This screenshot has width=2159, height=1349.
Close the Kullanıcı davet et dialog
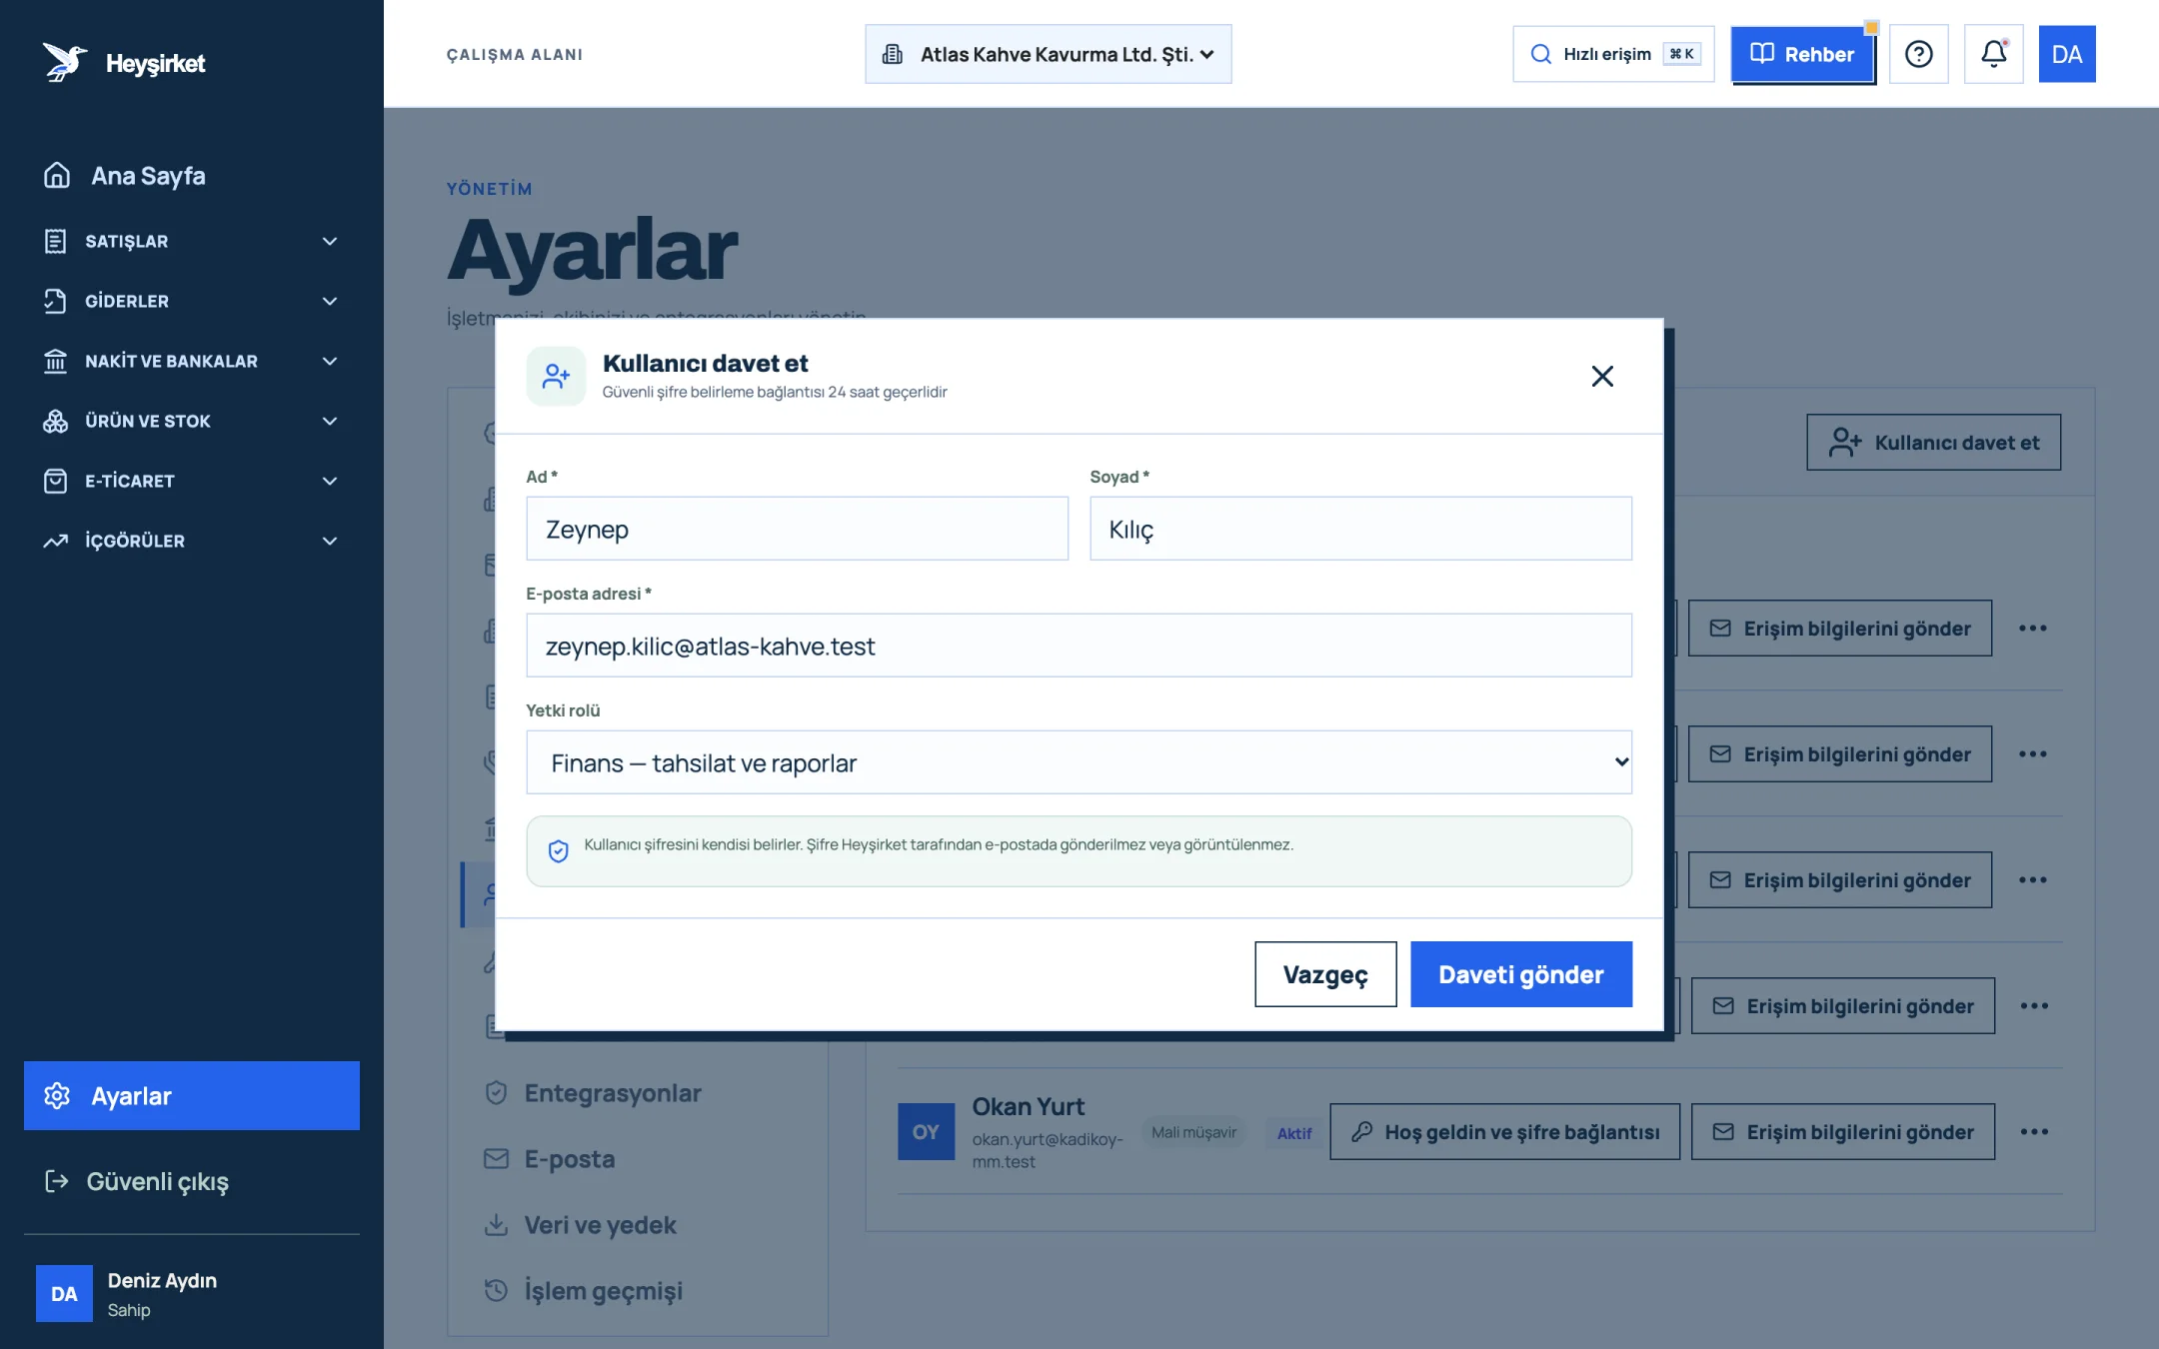[1602, 376]
